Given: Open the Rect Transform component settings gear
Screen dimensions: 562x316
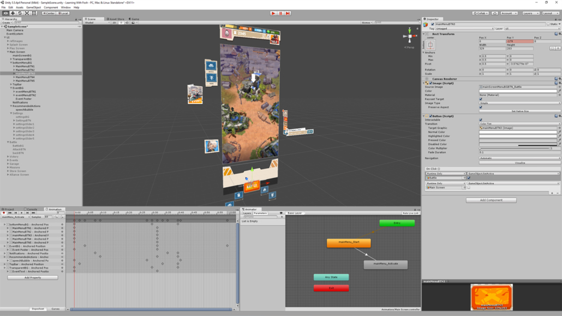Looking at the screenshot, I should tap(560, 34).
